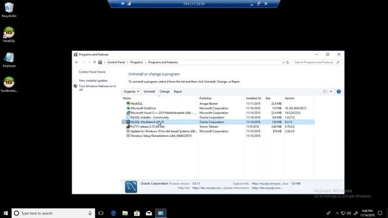The width and height of the screenshot is (388, 218).
Task: Click the Cortana microphone icon
Action: click(90, 213)
